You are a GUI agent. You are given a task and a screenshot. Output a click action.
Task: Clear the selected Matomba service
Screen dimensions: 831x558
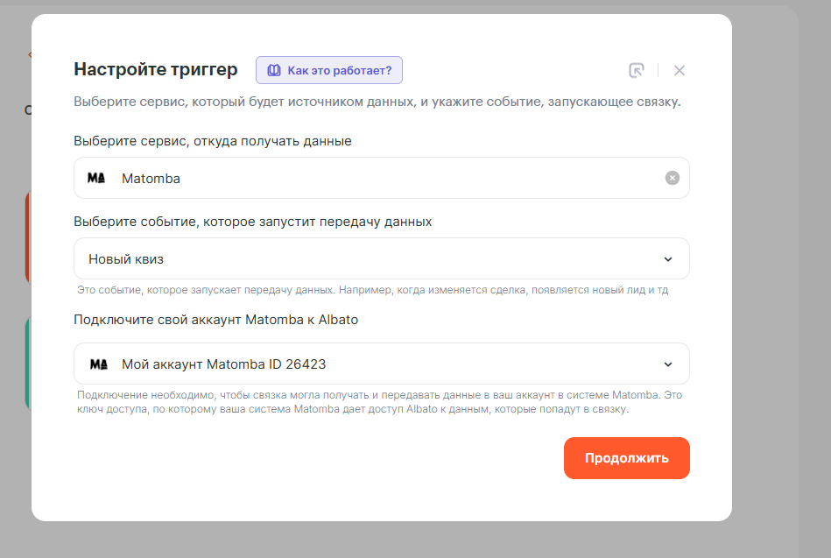point(673,178)
